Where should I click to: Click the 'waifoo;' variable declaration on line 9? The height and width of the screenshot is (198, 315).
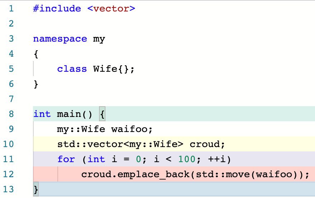point(132,129)
